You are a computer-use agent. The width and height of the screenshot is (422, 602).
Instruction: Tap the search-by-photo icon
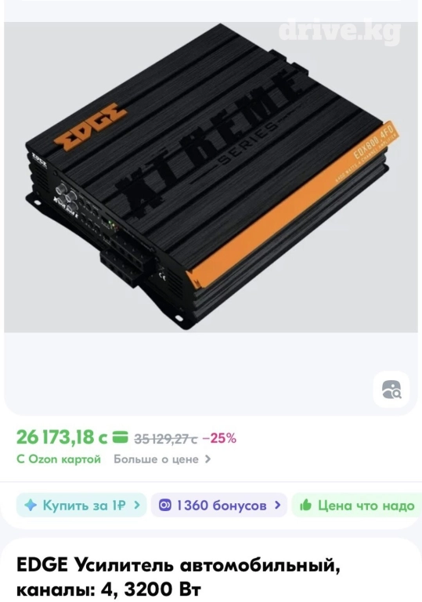point(391,390)
